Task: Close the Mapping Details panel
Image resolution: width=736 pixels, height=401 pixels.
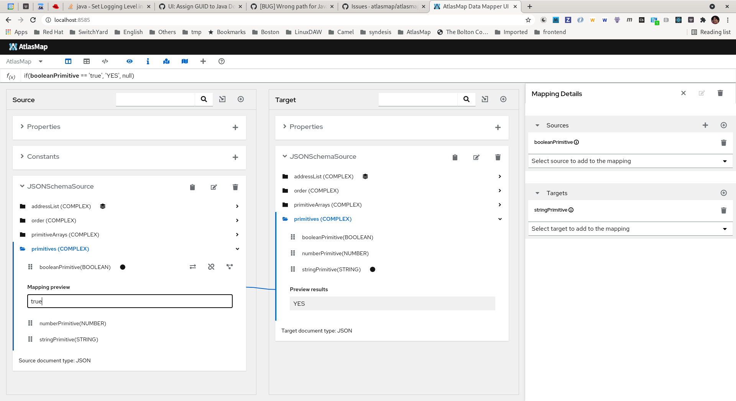Action: coord(683,93)
